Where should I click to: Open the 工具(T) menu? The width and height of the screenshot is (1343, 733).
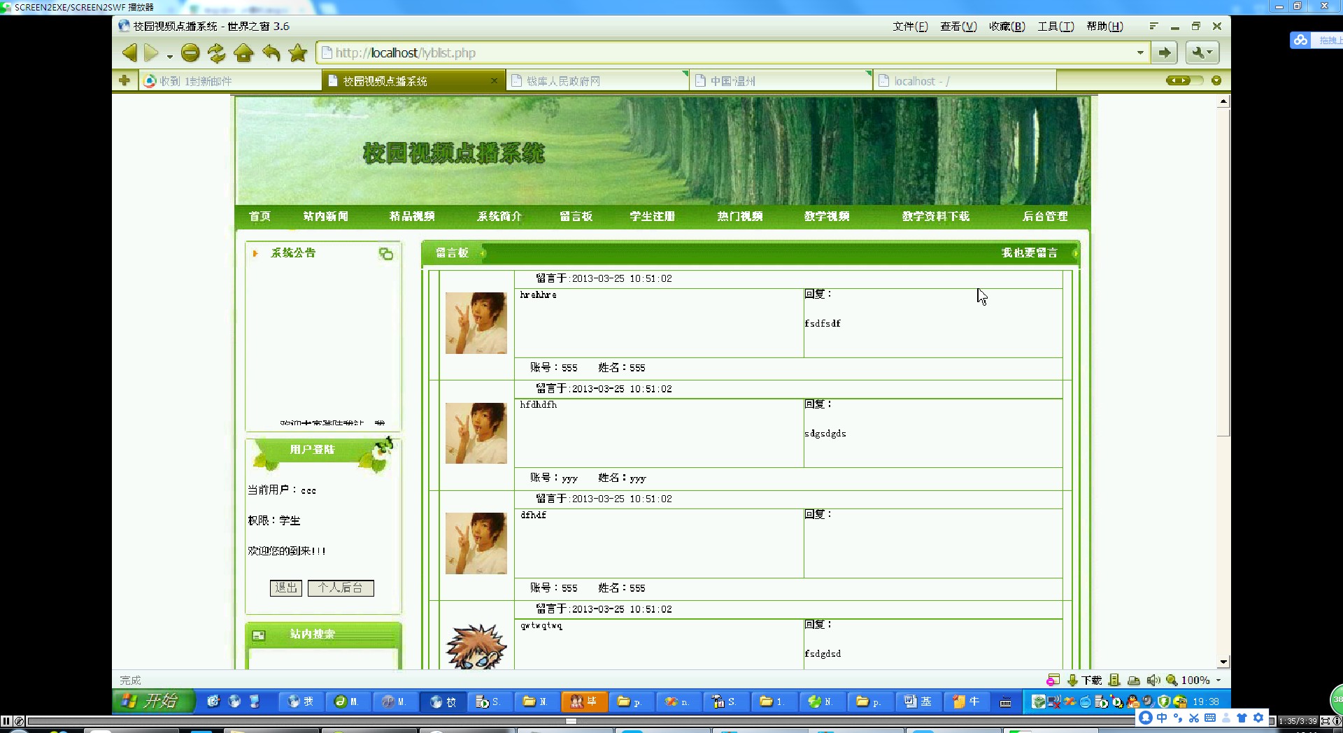pos(1056,26)
